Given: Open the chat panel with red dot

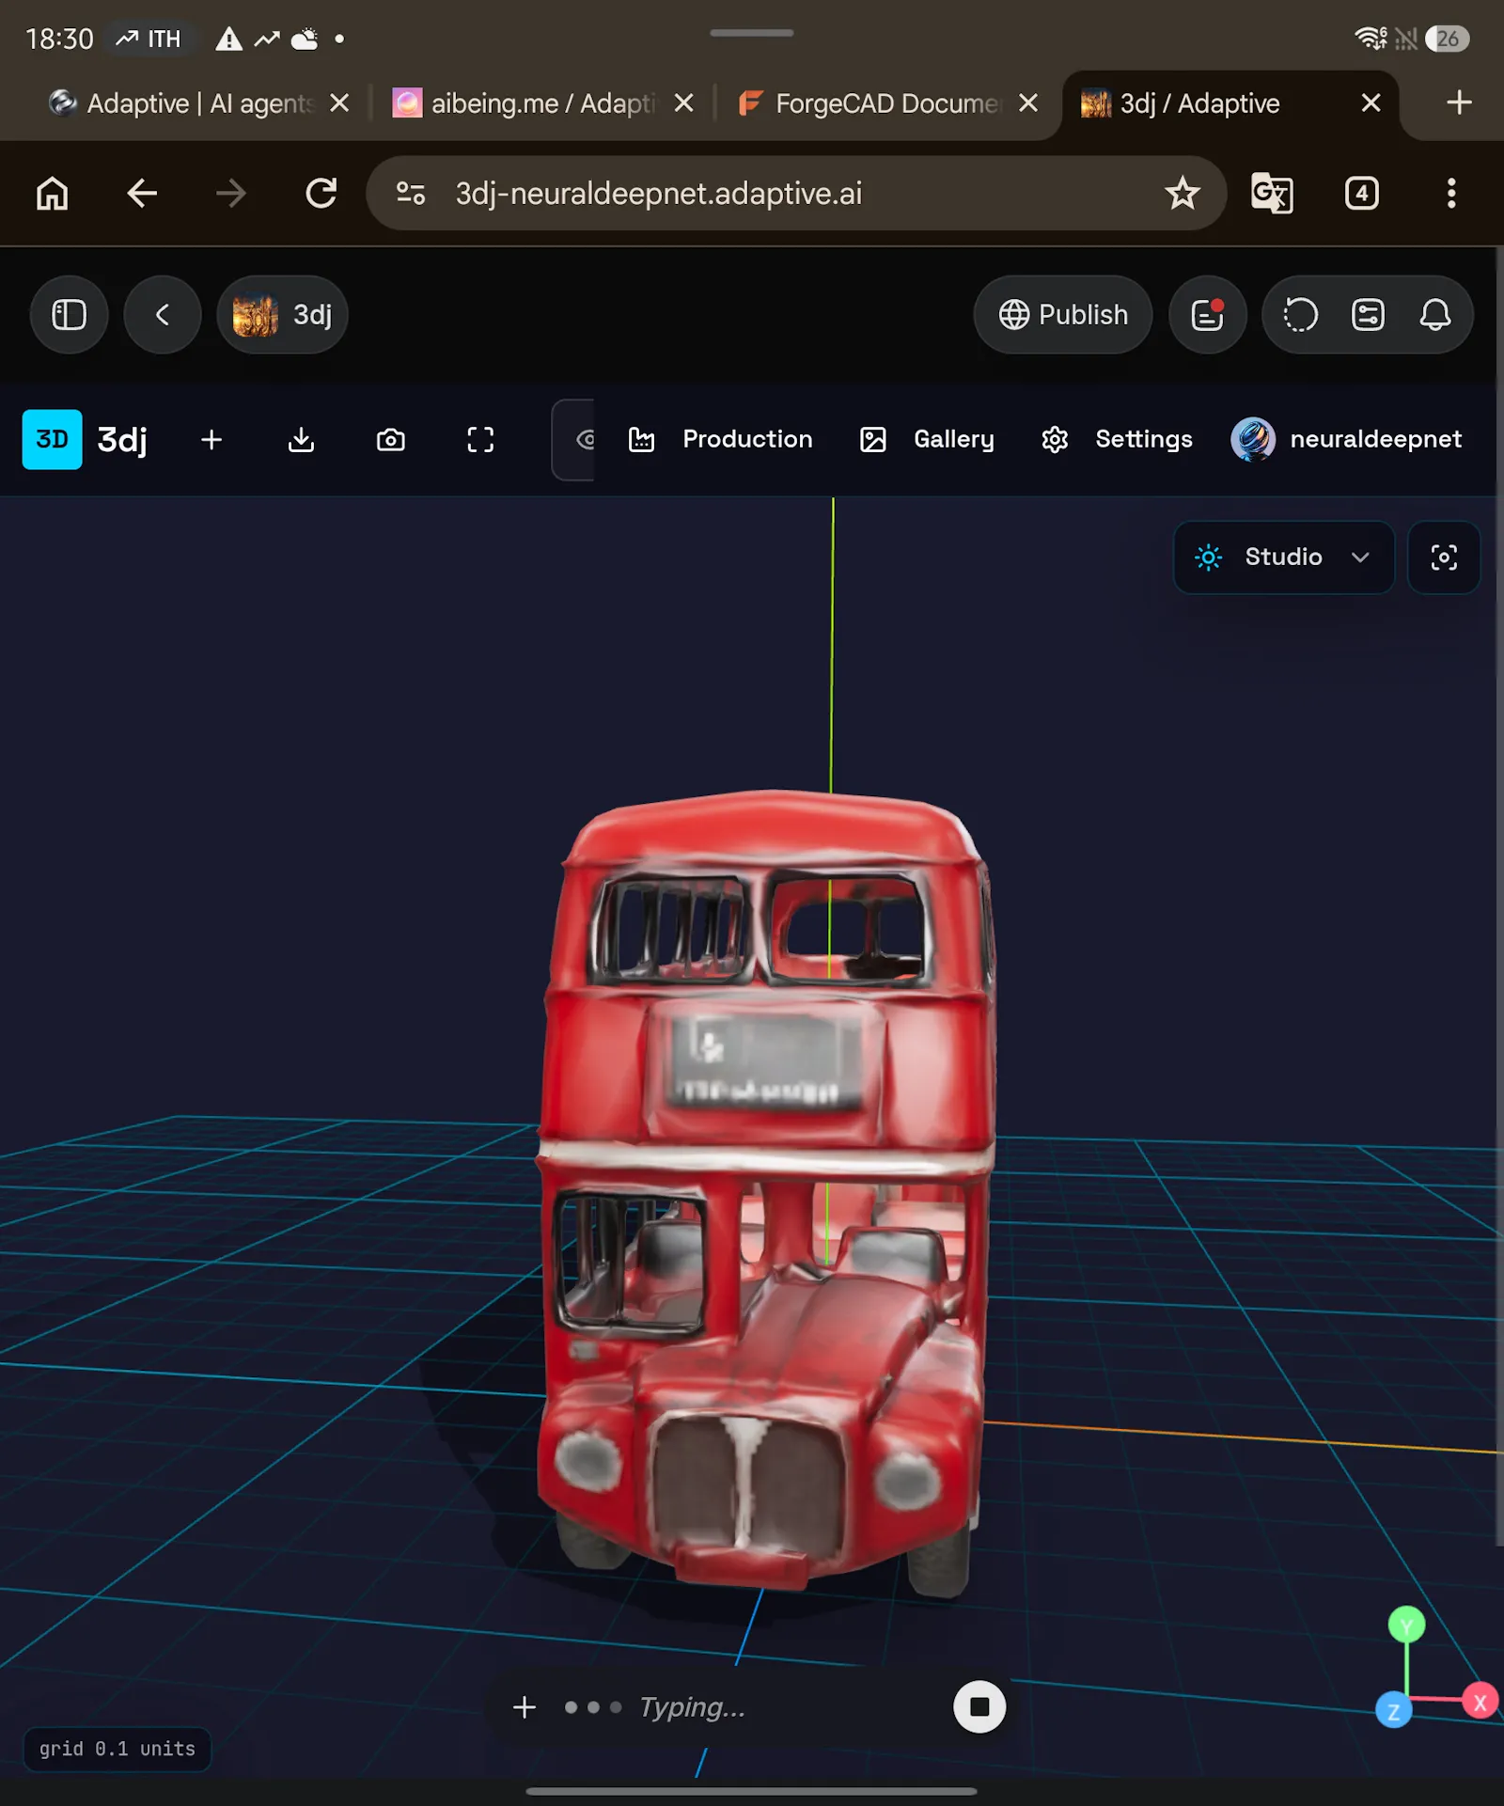Looking at the screenshot, I should pos(1208,315).
